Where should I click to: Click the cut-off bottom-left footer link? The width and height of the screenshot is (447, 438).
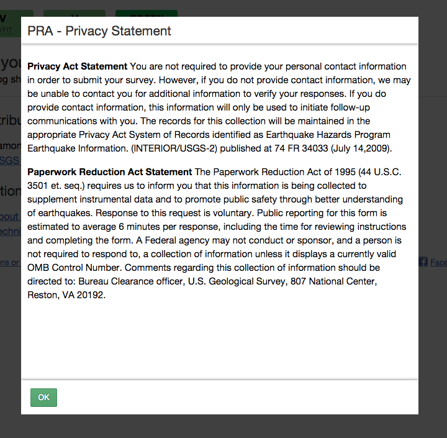click(x=10, y=262)
